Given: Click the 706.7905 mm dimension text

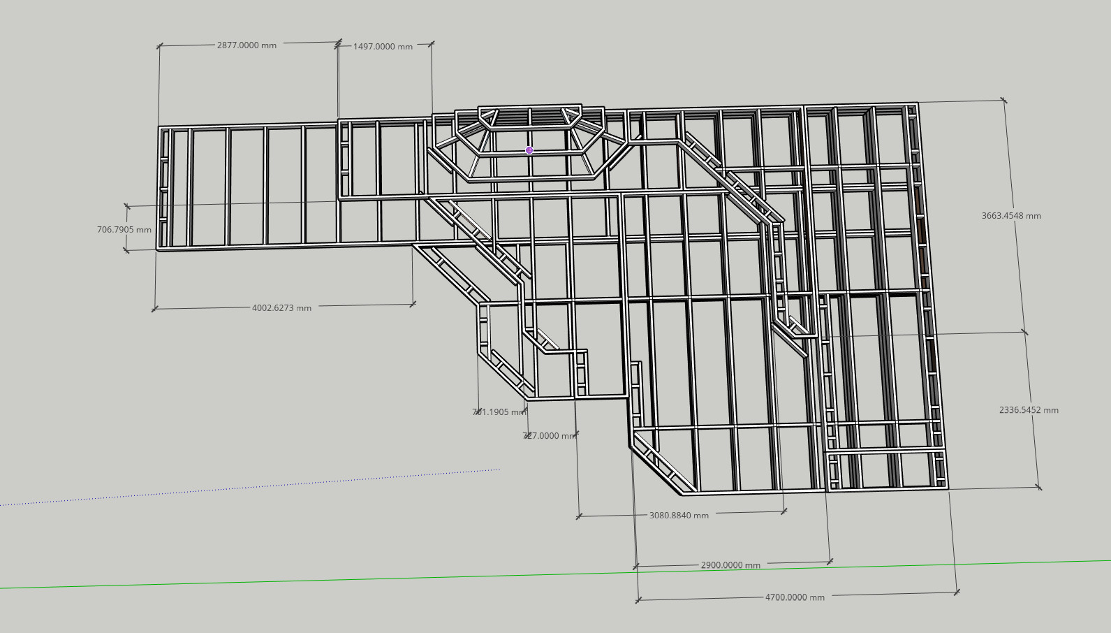Looking at the screenshot, I should tap(124, 230).
